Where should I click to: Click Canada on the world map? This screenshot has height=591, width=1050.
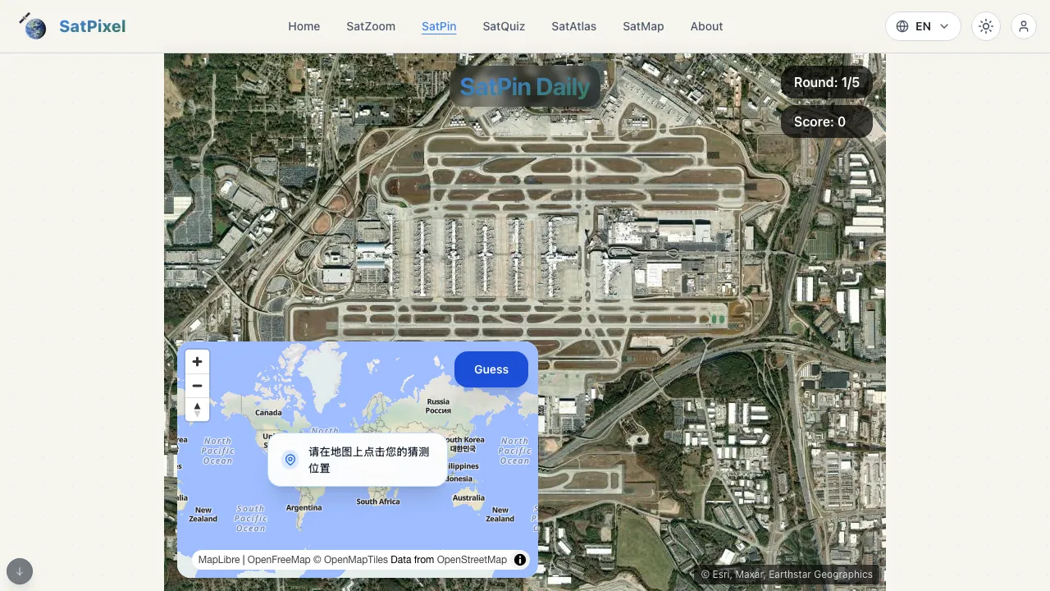click(268, 413)
